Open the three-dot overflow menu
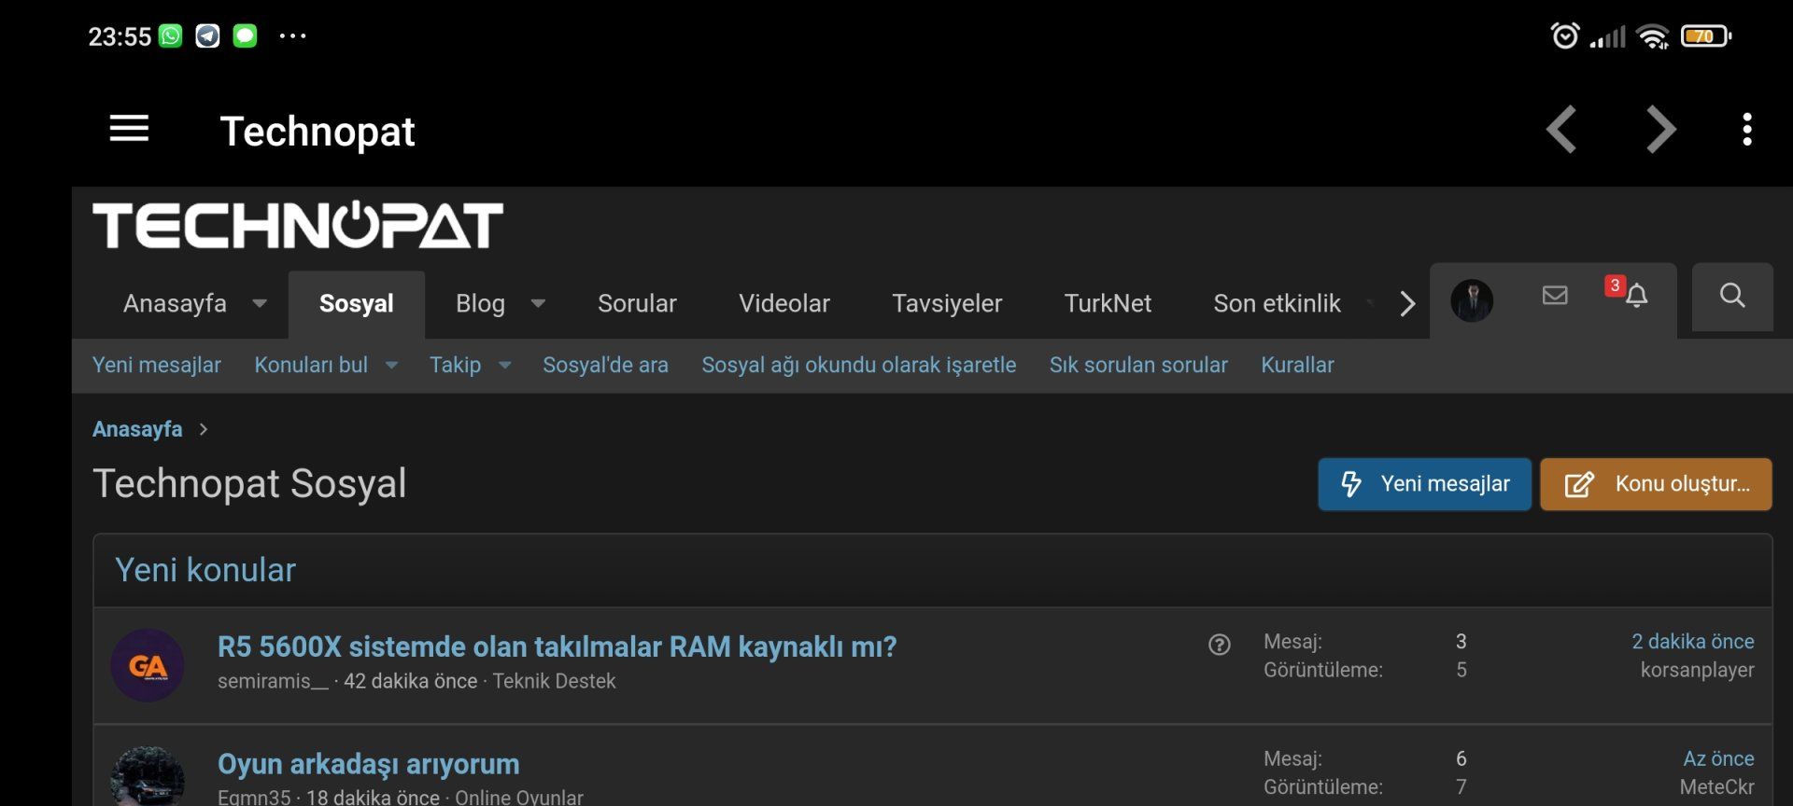The height and width of the screenshot is (806, 1793). [1746, 129]
